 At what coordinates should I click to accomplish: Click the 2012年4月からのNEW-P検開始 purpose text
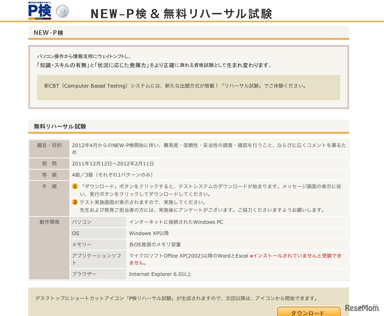click(209, 148)
